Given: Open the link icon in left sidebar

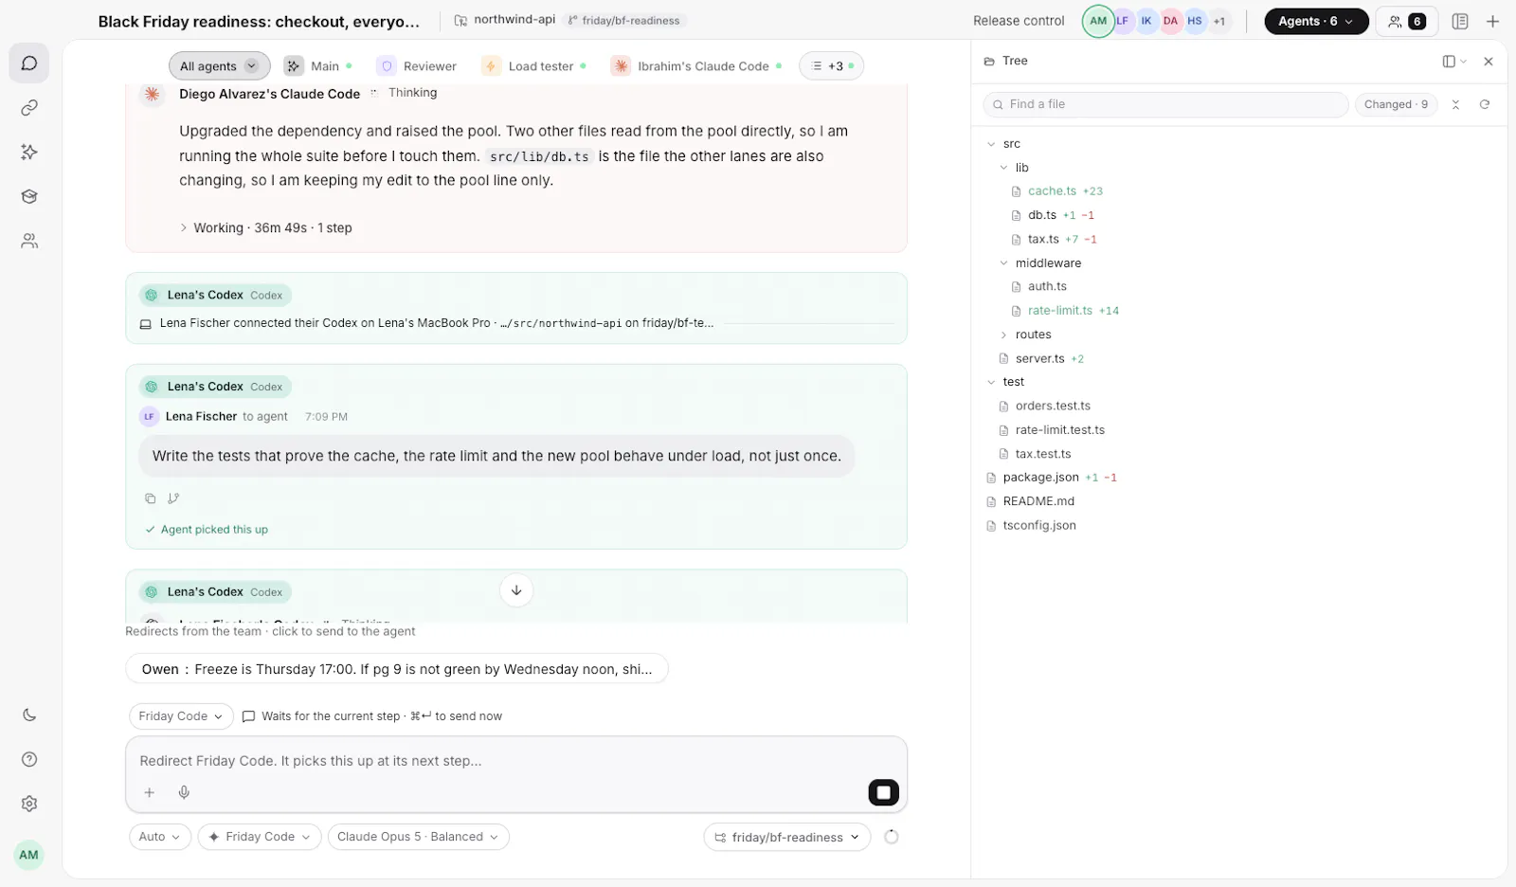Looking at the screenshot, I should 29,108.
